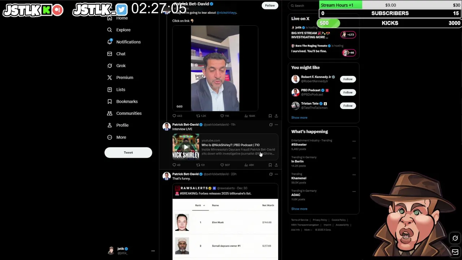Share the Interview LIVE post
462x260 pixels.
276,165
